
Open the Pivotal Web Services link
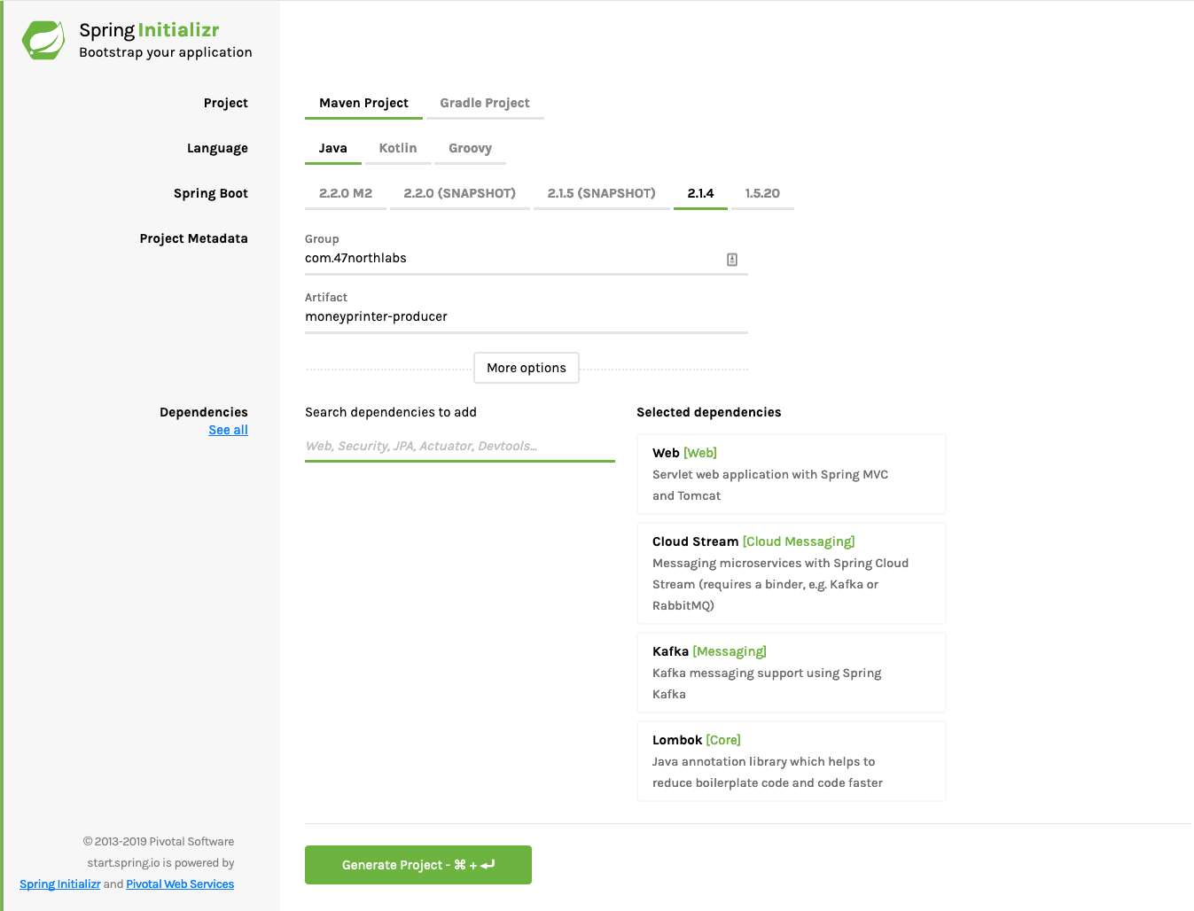(x=180, y=884)
